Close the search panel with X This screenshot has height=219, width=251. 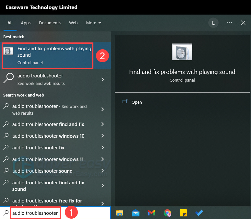[243, 23]
